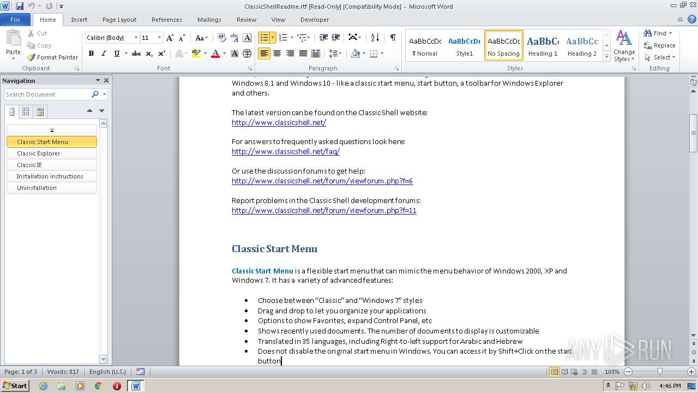The image size is (698, 393).
Task: Open Chrome from the taskbar
Action: tap(98, 386)
